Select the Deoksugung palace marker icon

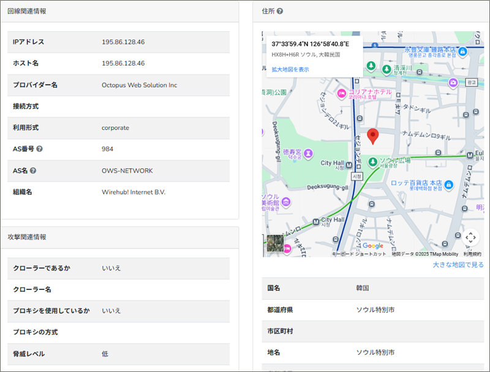pos(308,152)
